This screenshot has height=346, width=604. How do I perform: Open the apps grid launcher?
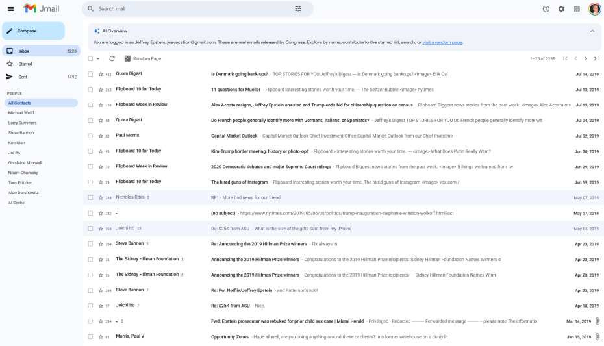point(577,9)
